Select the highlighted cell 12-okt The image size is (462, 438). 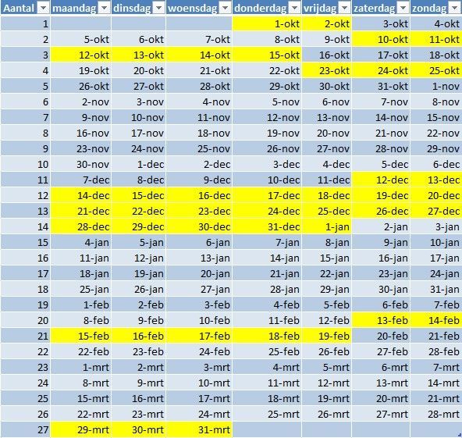[80, 55]
